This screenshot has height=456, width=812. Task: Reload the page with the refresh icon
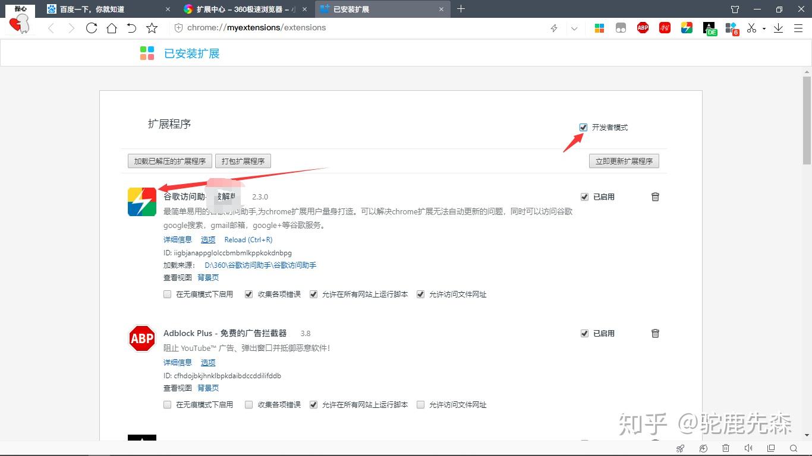(92, 28)
